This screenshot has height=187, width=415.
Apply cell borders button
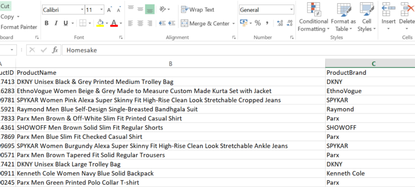tap(83, 23)
